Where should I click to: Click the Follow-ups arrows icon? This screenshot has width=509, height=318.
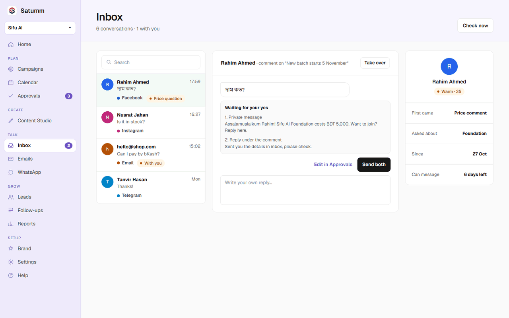11,211
